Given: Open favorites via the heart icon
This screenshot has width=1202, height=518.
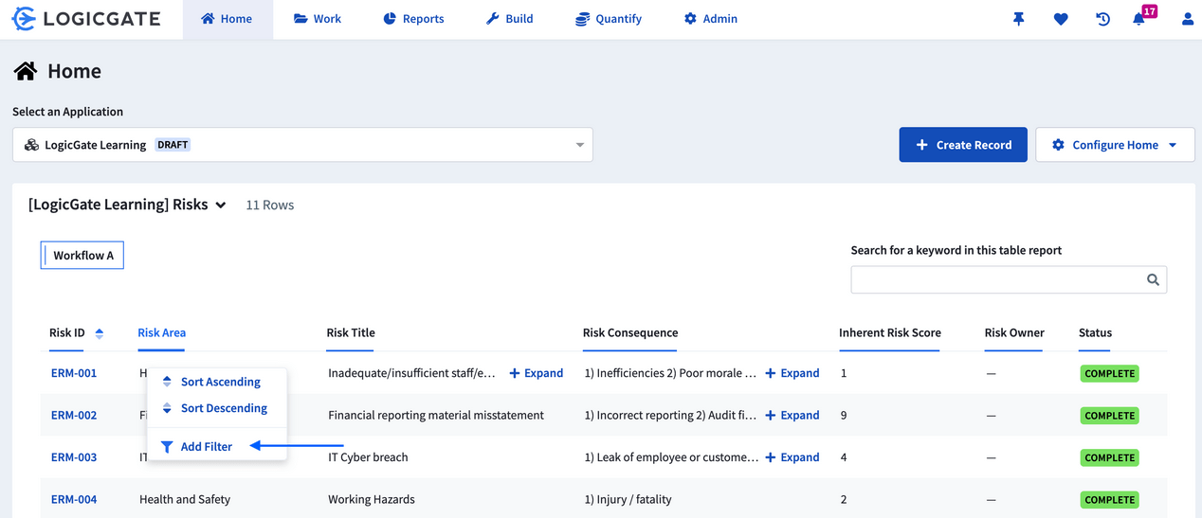Looking at the screenshot, I should coord(1061,19).
